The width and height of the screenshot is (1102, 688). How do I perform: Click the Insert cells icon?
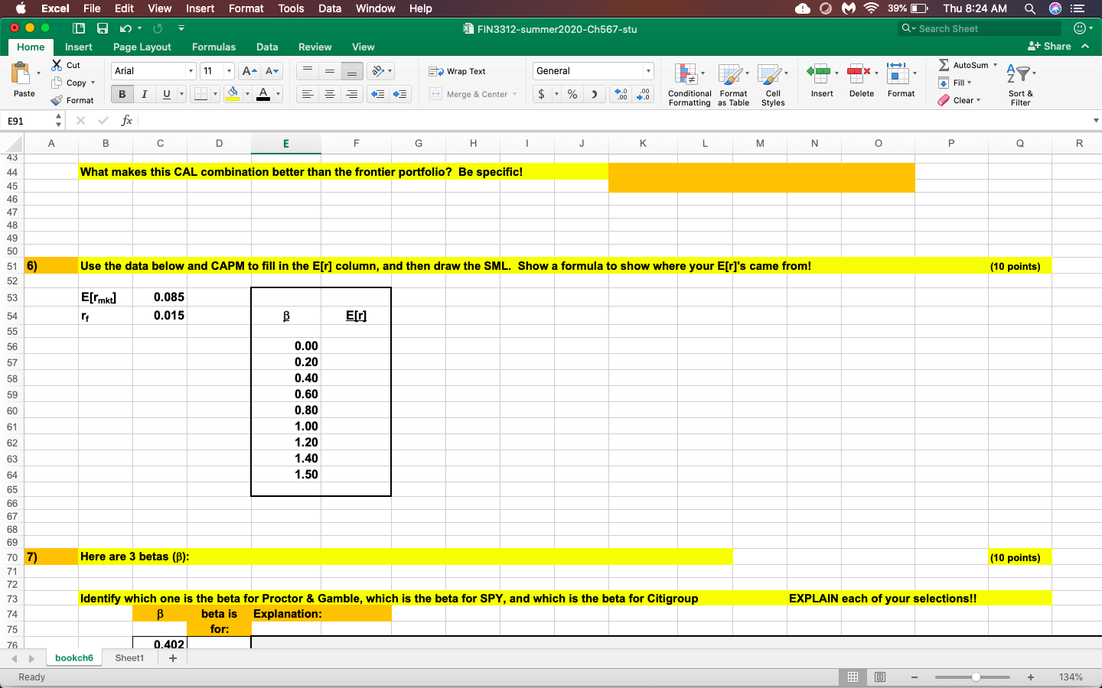pos(818,73)
